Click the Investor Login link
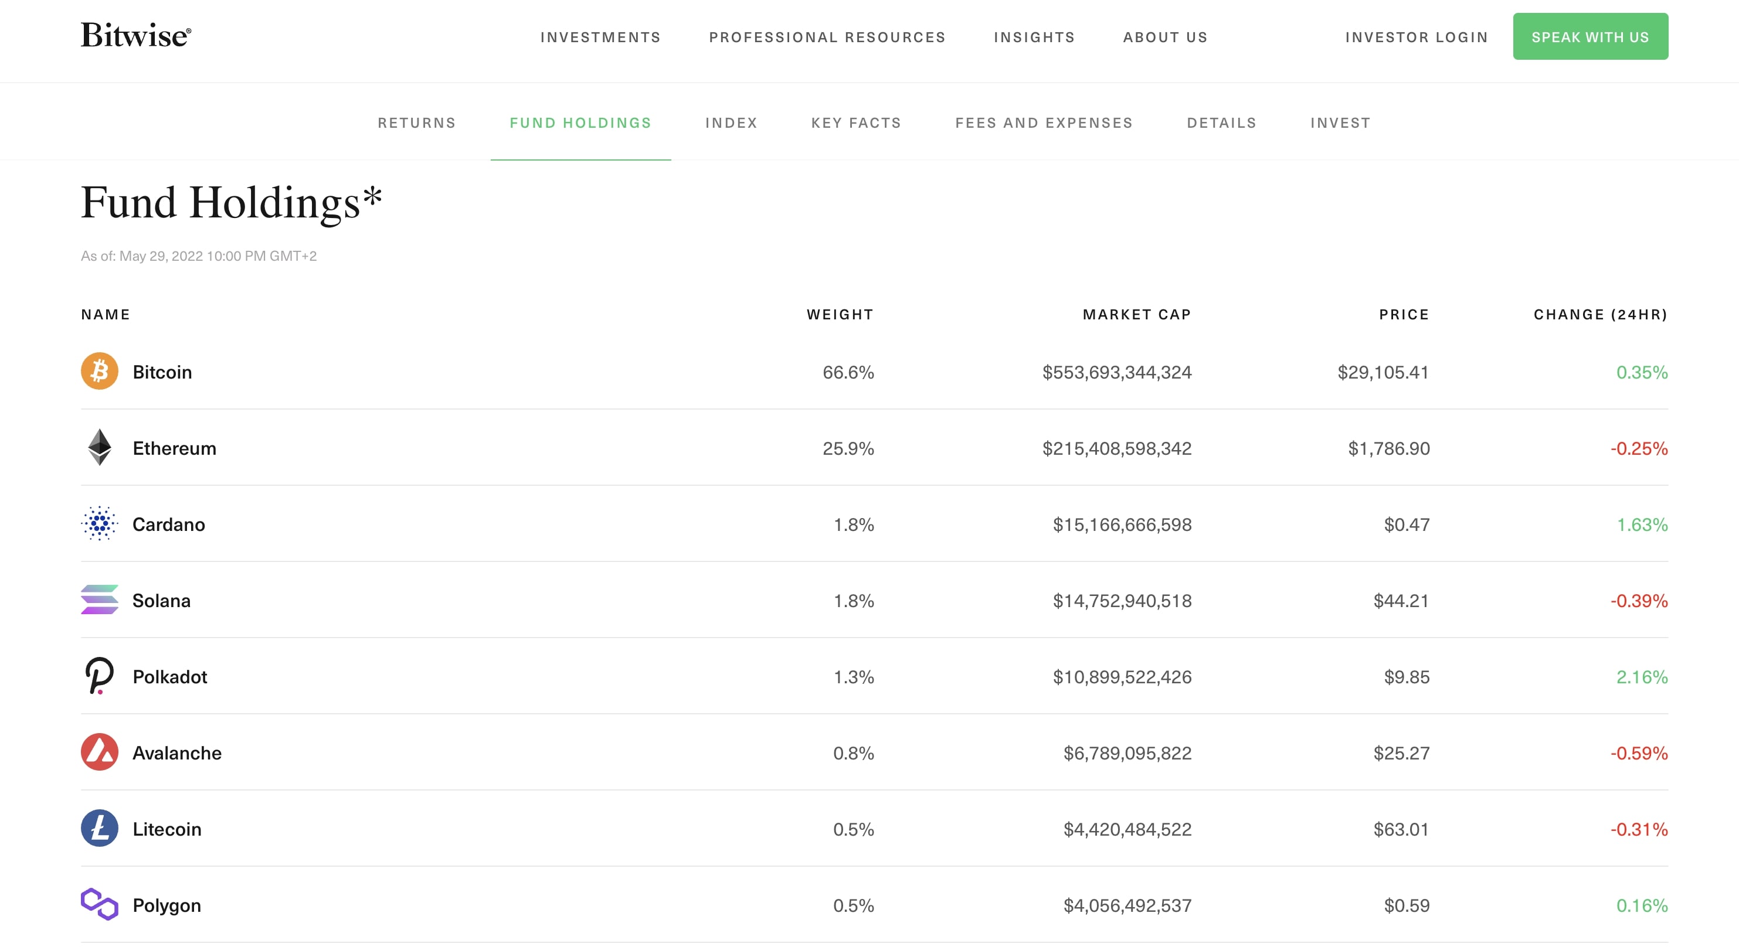 tap(1417, 37)
